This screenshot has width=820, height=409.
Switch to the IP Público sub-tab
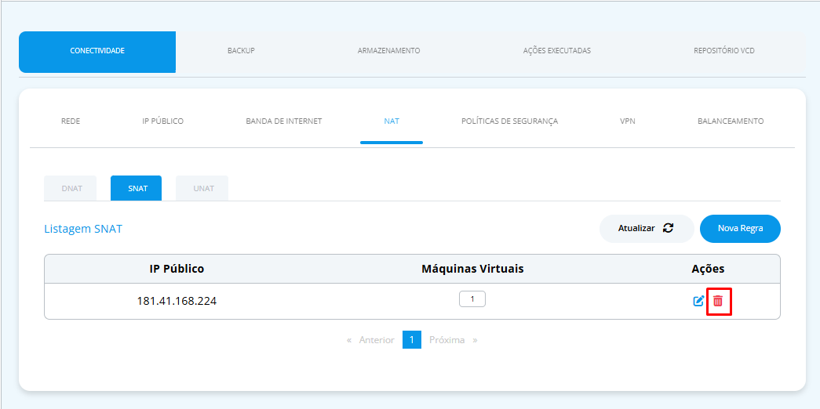pos(162,121)
